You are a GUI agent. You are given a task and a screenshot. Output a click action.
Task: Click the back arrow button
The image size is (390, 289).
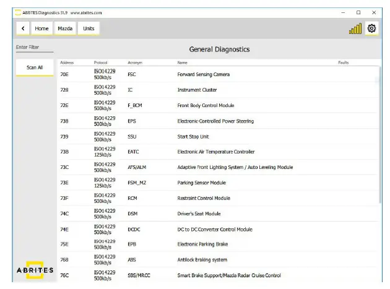tap(23, 28)
